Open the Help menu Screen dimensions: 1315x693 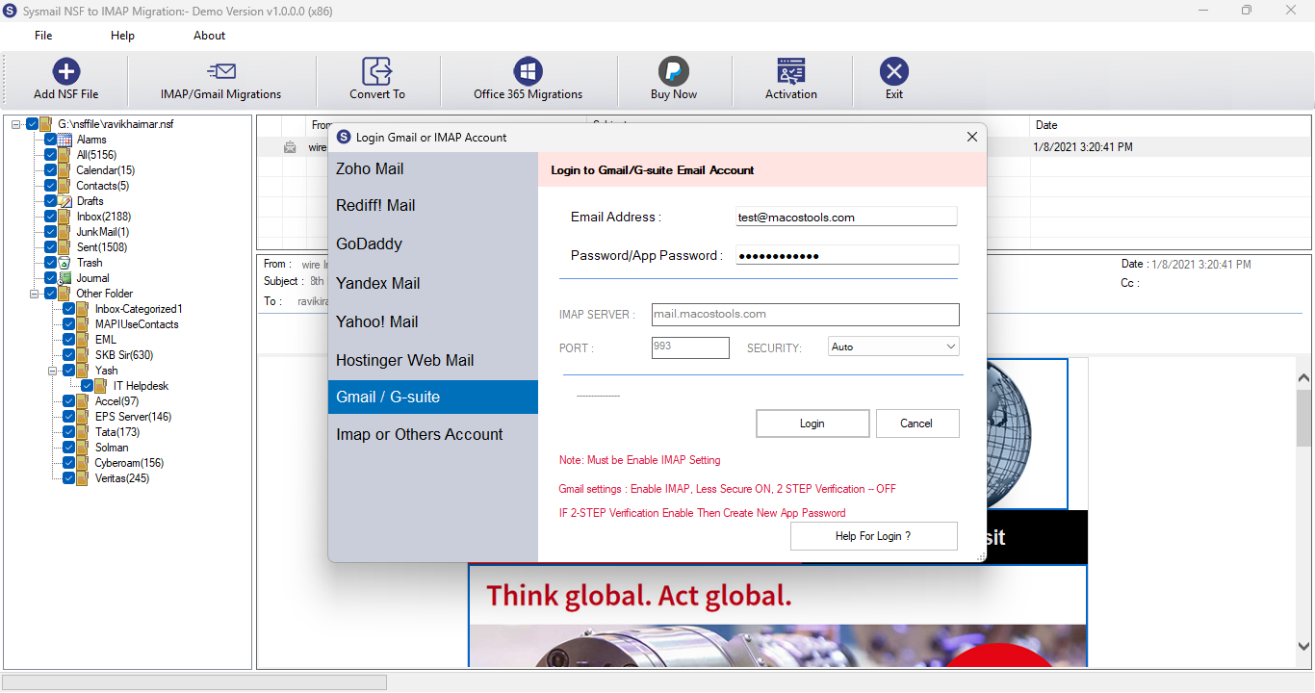tap(123, 36)
